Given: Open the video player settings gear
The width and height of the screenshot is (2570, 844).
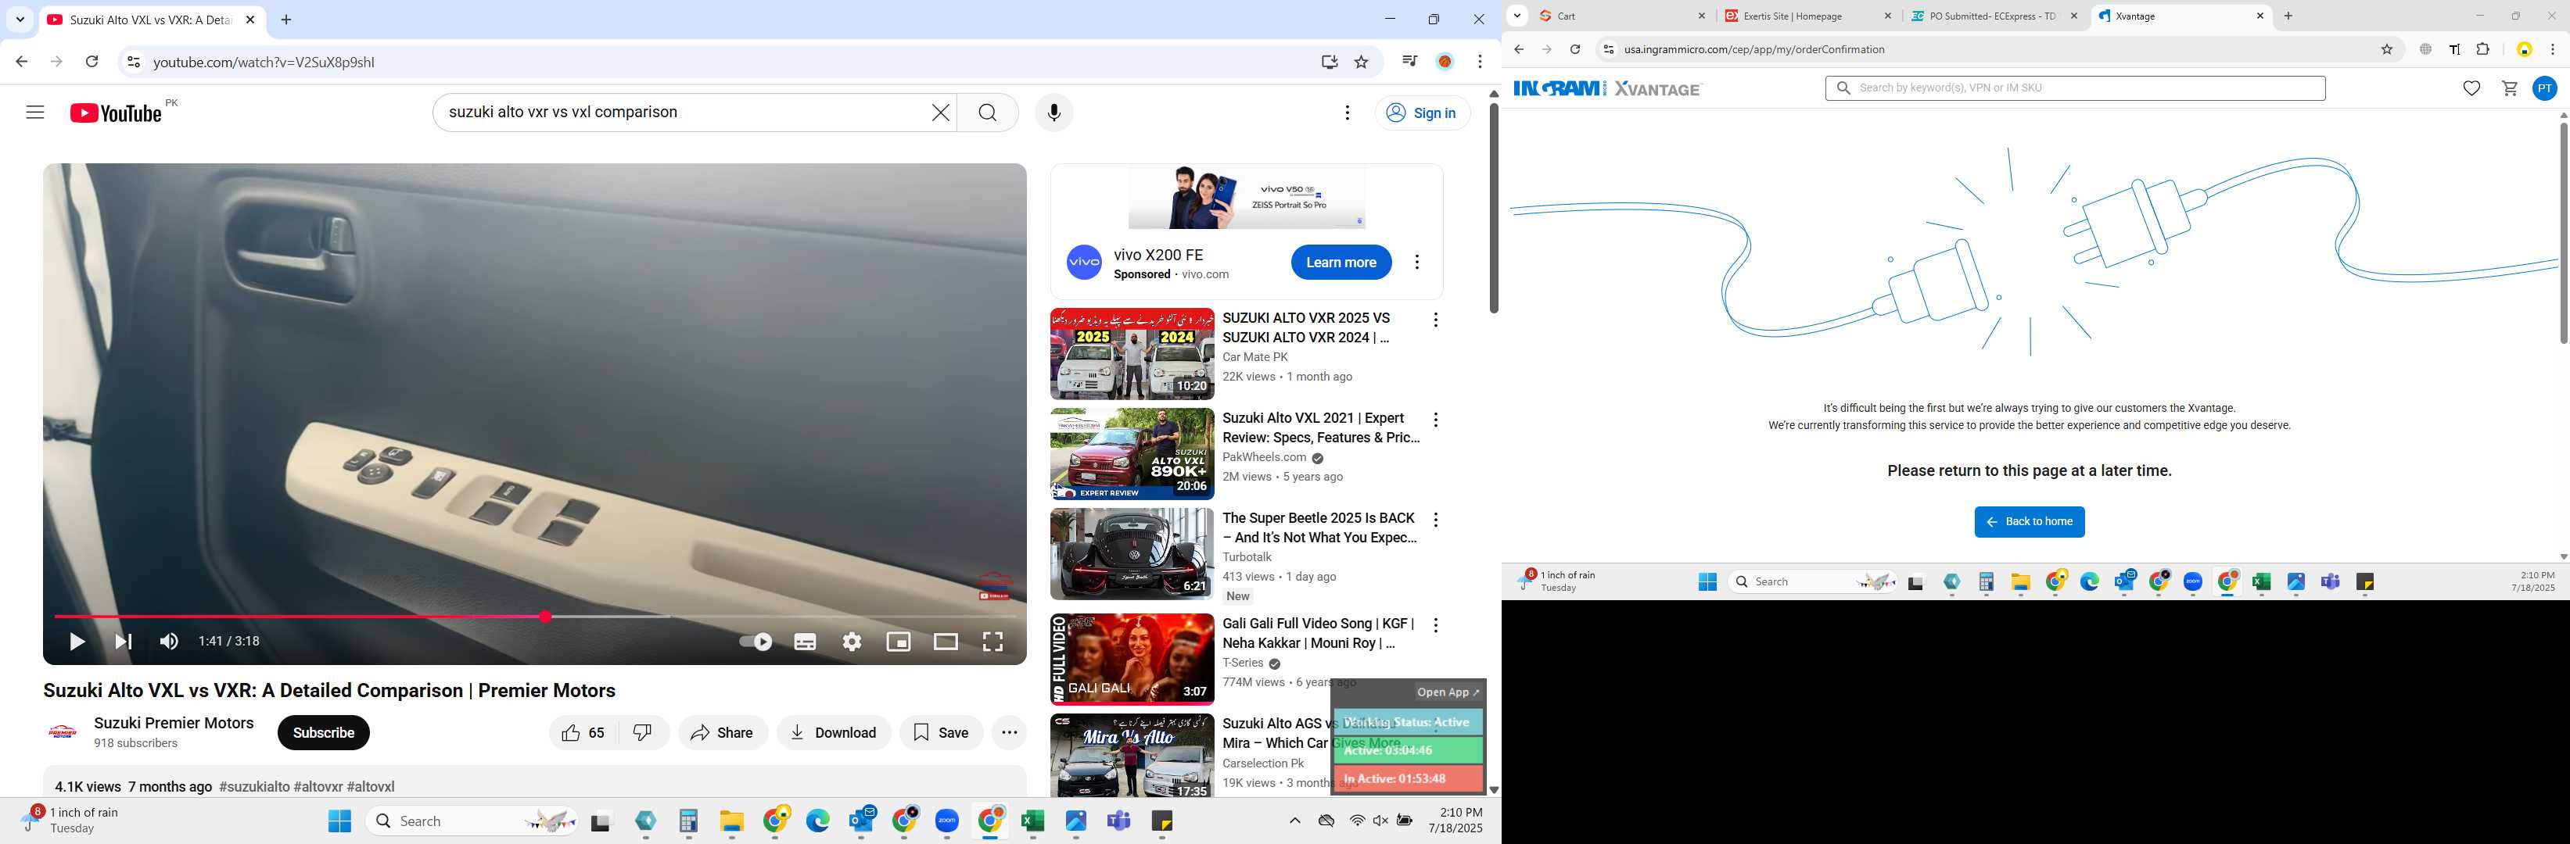Looking at the screenshot, I should [852, 642].
